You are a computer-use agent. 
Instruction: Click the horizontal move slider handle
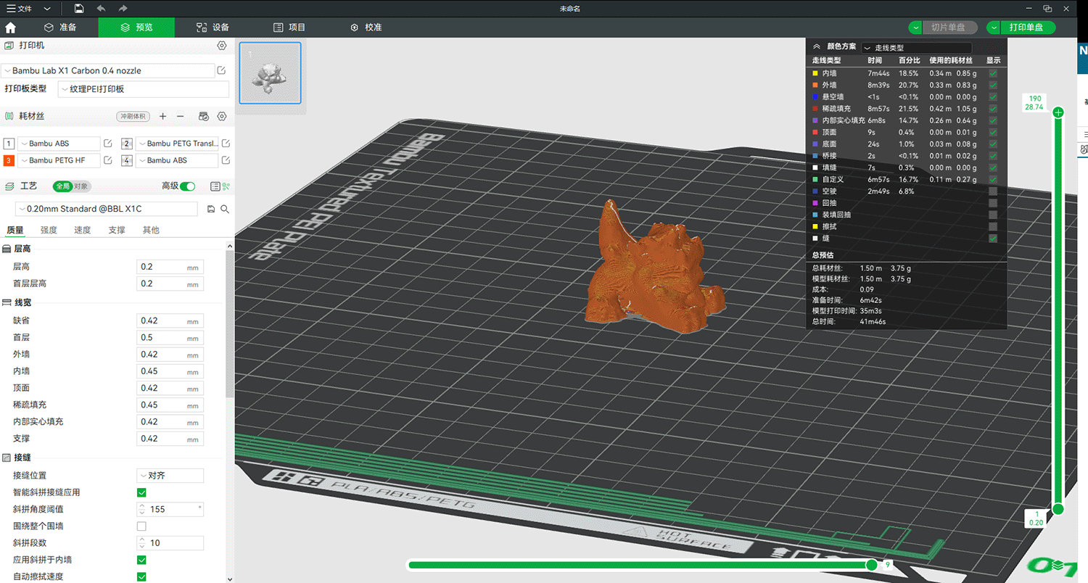871,565
